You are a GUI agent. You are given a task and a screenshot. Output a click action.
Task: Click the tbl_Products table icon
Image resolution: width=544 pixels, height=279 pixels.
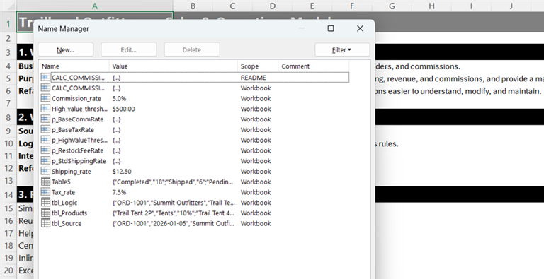click(45, 213)
